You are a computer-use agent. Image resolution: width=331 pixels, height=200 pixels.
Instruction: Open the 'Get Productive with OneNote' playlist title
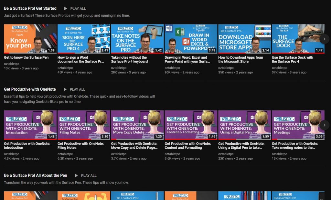point(30,89)
